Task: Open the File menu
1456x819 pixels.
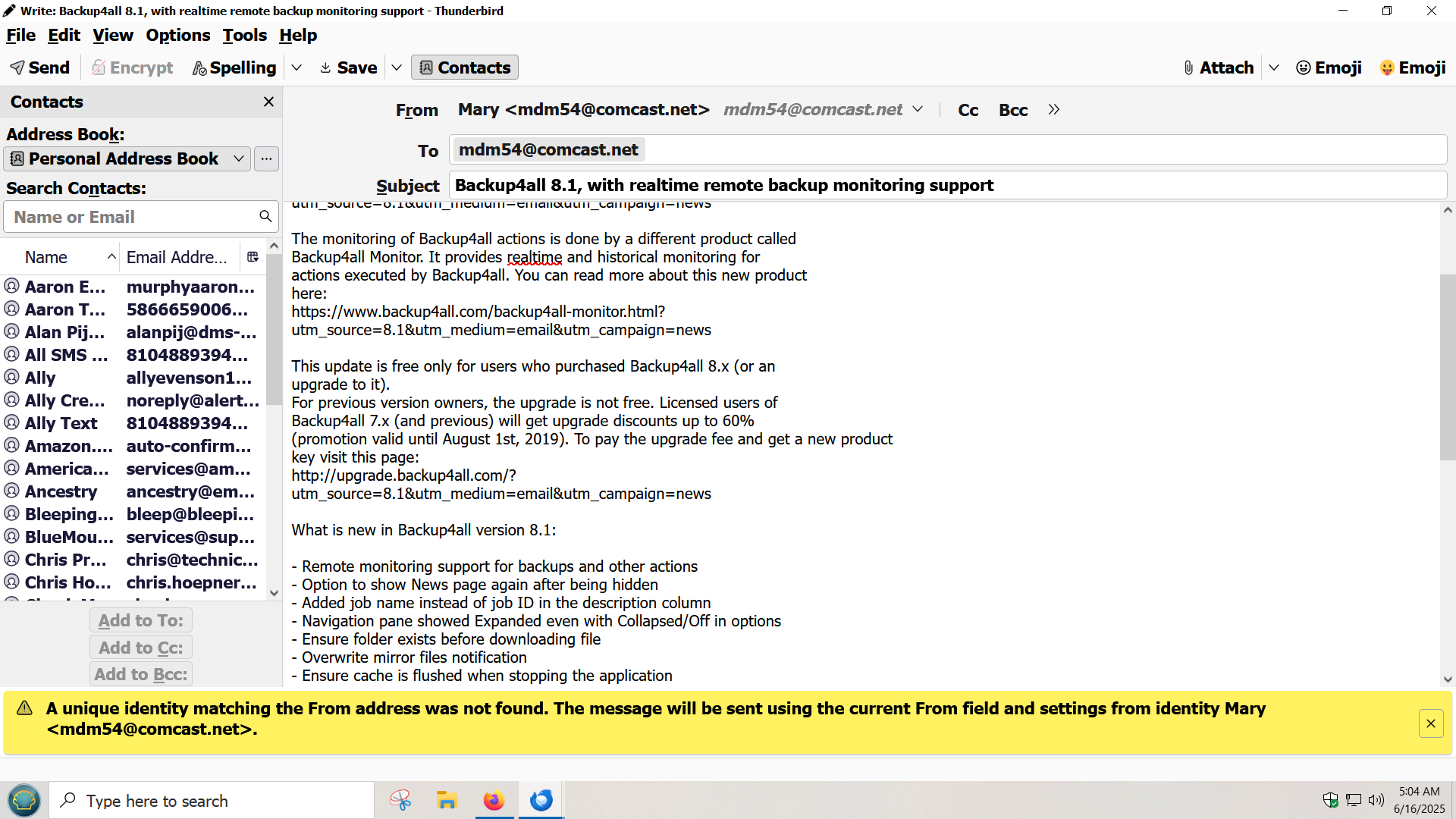Action: (20, 35)
